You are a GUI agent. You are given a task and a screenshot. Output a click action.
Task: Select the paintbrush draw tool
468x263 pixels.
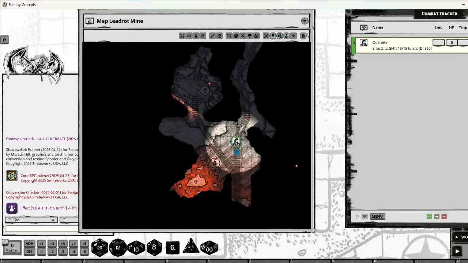click(212, 36)
